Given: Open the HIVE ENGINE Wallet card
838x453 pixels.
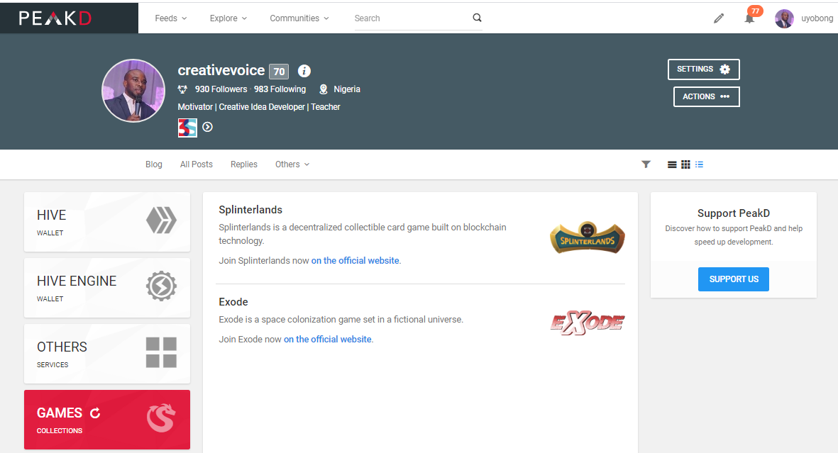Looking at the screenshot, I should pyautogui.click(x=107, y=287).
